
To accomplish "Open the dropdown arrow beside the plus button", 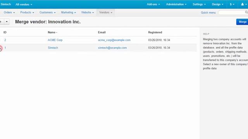I will pos(7,22).
